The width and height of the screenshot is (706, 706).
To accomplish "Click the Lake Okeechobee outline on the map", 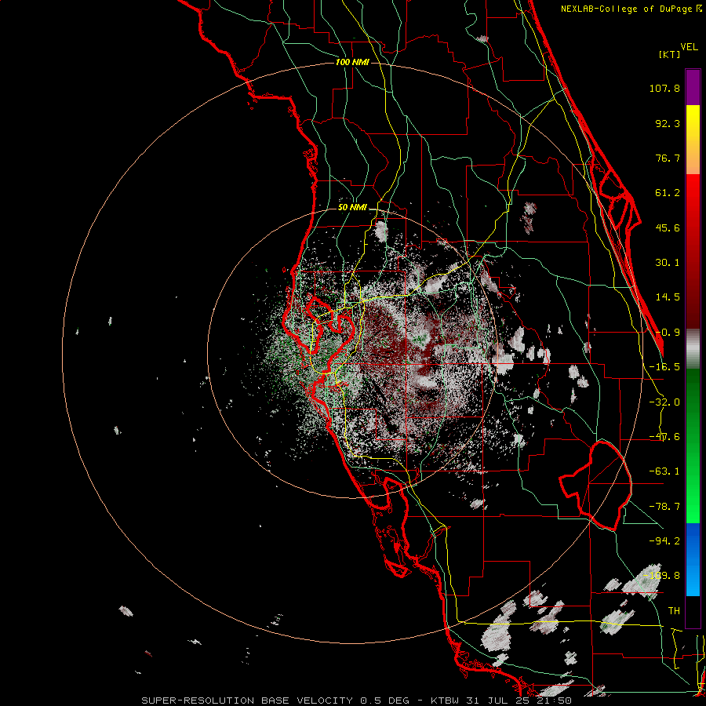I will pos(595,486).
